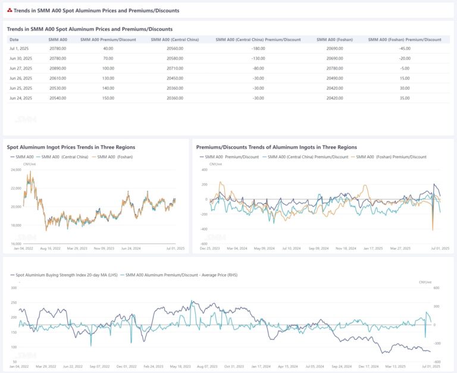Click the -5.00 Foshan discount cell
The image size is (457, 373).
pos(405,68)
